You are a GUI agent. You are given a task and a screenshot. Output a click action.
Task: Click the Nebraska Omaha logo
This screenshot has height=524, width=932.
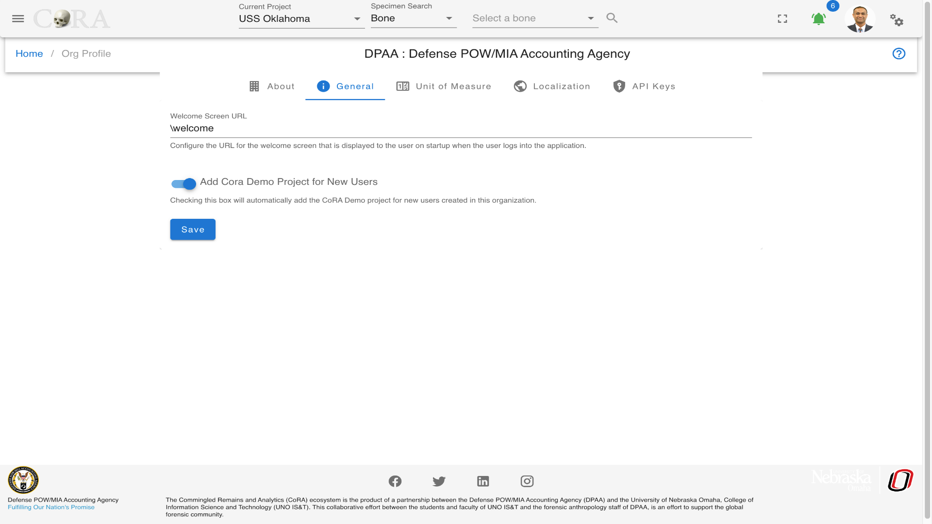click(x=842, y=480)
